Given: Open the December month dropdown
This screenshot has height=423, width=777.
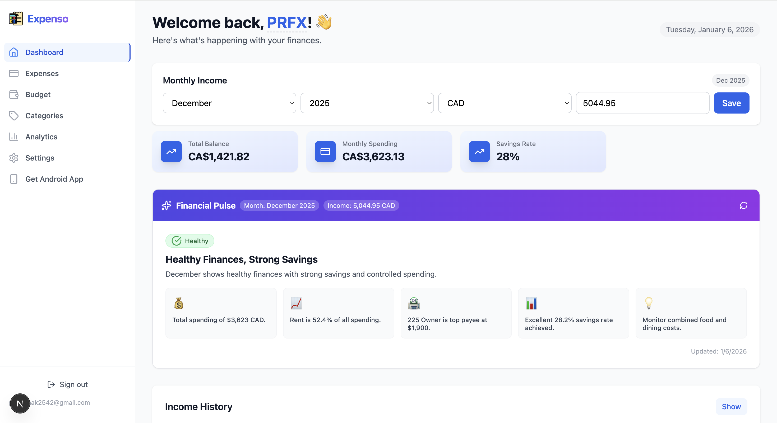Looking at the screenshot, I should click(x=229, y=103).
